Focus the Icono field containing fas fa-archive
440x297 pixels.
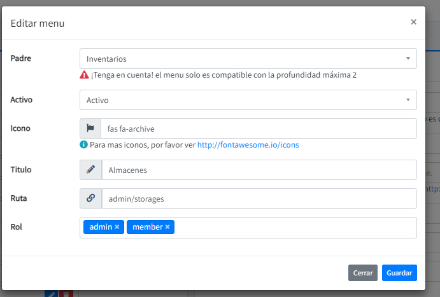click(x=258, y=128)
